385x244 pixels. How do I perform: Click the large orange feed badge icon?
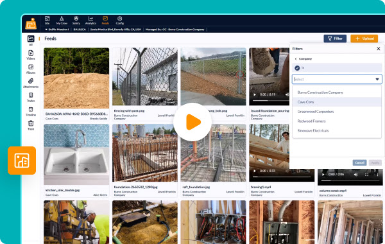coord(22,161)
